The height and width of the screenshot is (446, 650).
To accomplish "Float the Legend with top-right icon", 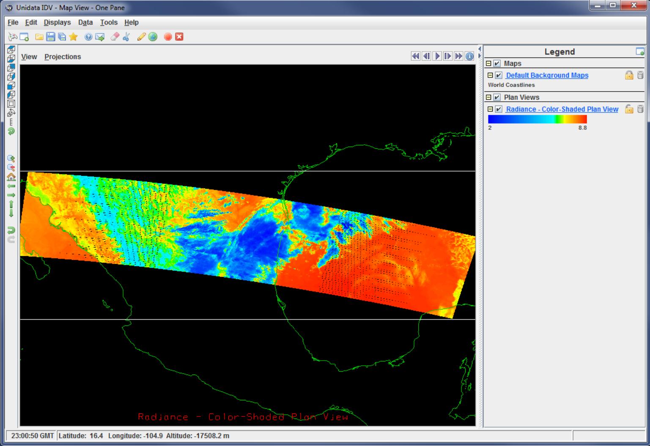I will (640, 52).
